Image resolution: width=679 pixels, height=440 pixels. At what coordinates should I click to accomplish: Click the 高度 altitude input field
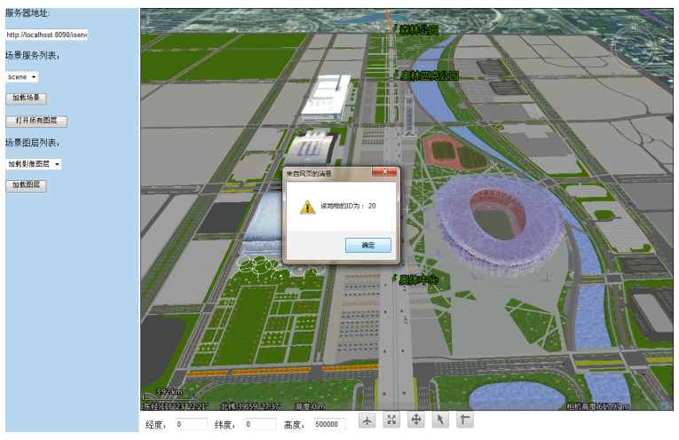tap(328, 425)
